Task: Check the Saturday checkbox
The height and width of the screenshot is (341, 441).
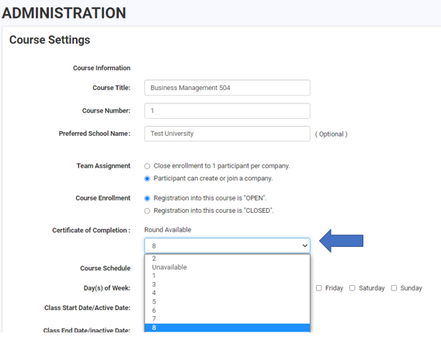Action: click(x=352, y=288)
